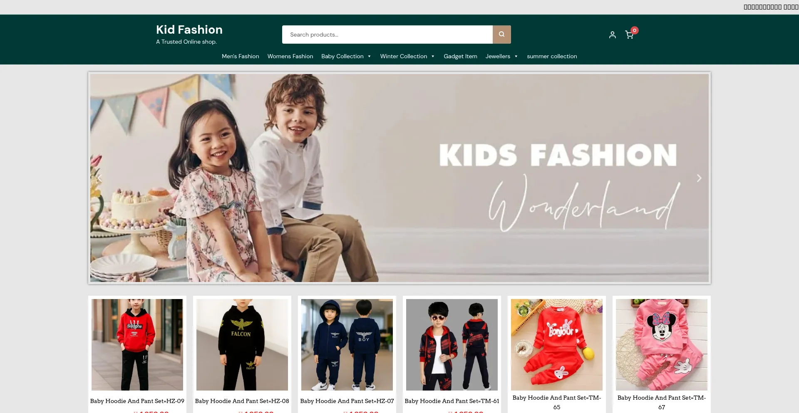Click the black Falcon hoodie thumbnail
Viewport: 799px width, 413px height.
coord(242,345)
